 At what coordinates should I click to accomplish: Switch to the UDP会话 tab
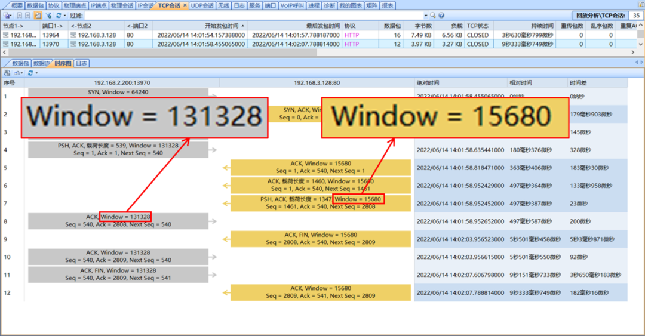202,5
